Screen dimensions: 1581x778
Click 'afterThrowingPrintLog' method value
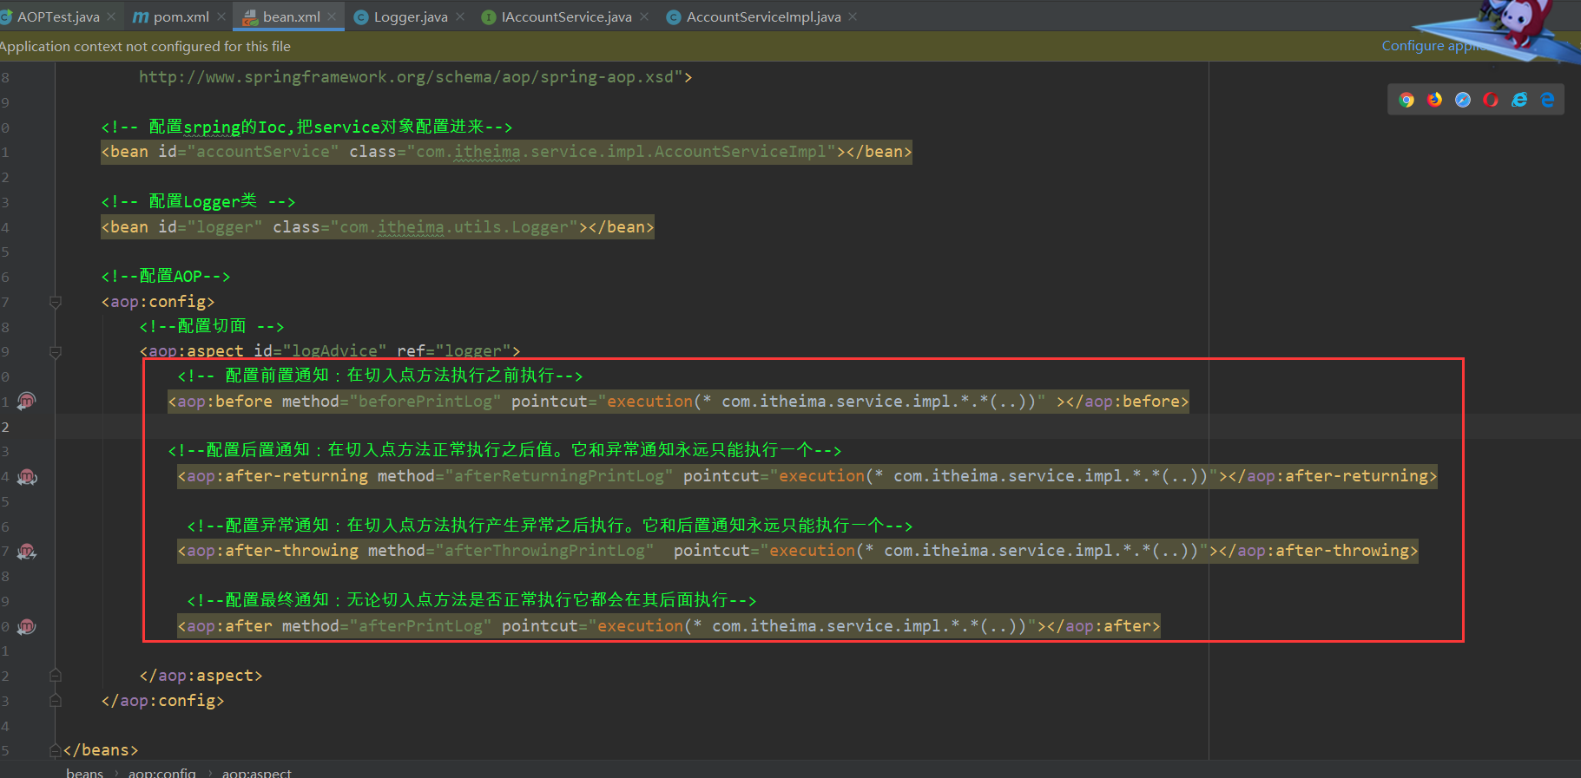pos(544,551)
